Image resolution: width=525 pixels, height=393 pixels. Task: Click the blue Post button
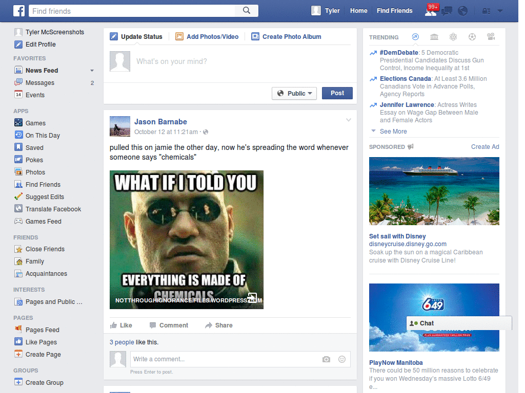[337, 93]
